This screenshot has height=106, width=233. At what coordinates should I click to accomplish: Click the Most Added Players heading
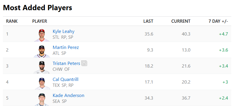(37, 8)
